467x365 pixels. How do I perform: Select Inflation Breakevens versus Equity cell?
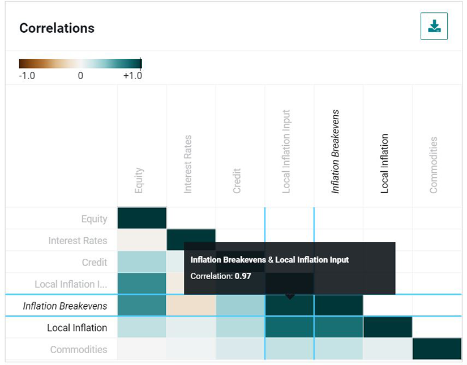(142, 306)
